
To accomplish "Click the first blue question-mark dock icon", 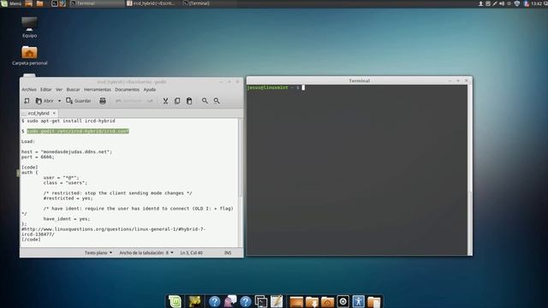I will coord(215,301).
